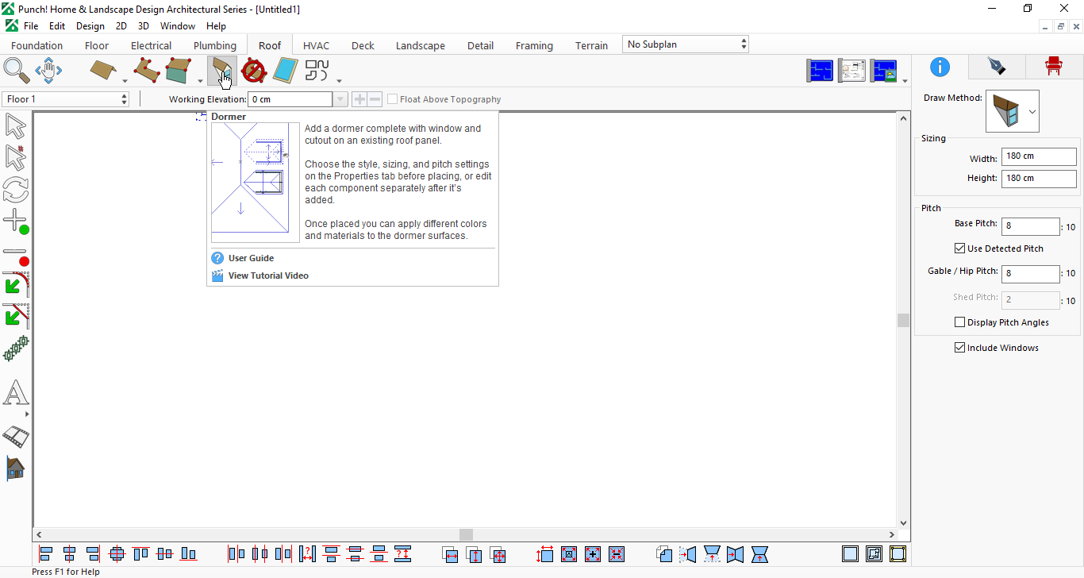Select the arrow selection tool

point(16,126)
